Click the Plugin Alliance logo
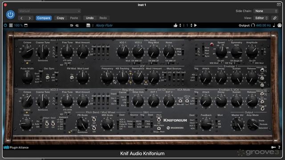Screen dimensions: 285x160 point(16,148)
